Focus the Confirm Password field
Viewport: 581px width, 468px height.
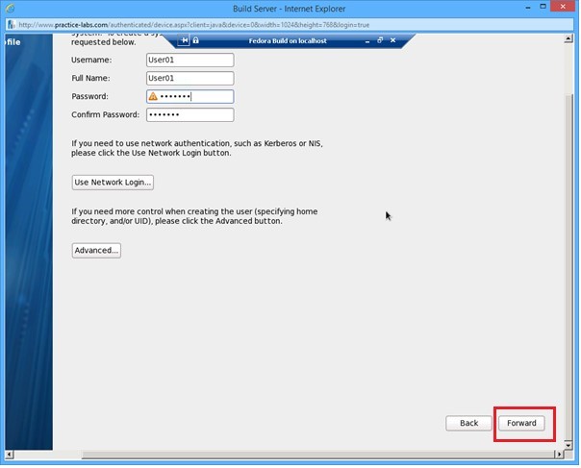point(190,114)
